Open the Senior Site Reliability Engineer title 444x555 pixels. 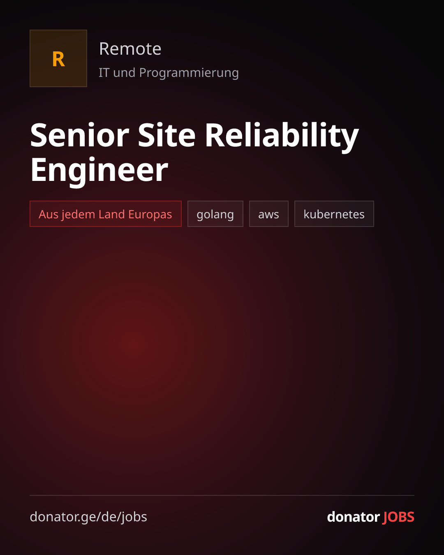194,153
